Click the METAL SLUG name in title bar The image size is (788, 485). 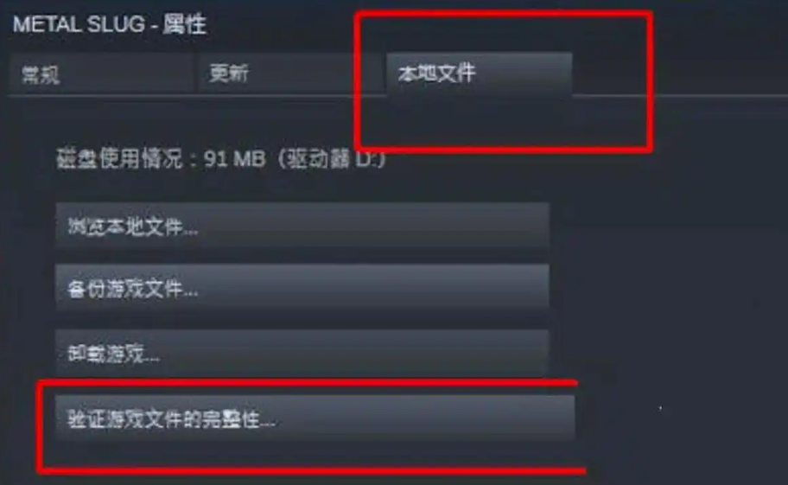[79, 24]
